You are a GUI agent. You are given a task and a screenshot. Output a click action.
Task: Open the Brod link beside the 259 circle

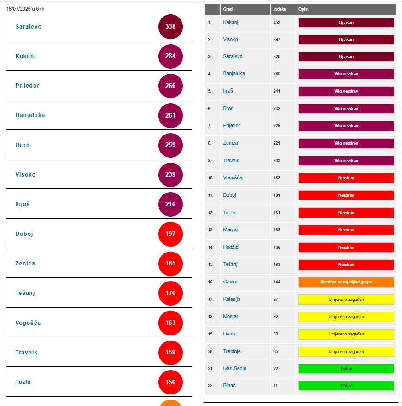pos(23,145)
